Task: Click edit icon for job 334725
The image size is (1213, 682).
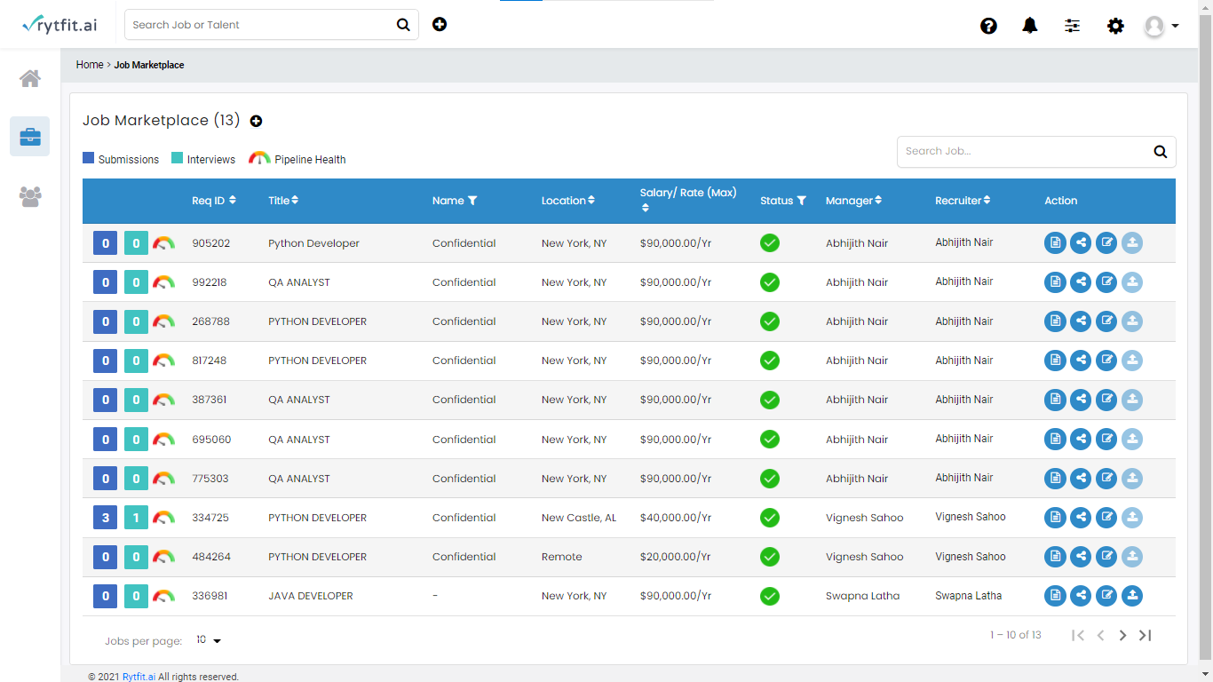Action: [1106, 518]
